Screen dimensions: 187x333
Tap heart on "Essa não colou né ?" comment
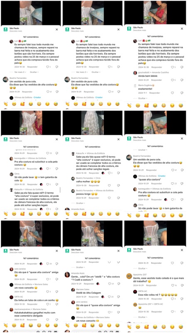(172, 299)
